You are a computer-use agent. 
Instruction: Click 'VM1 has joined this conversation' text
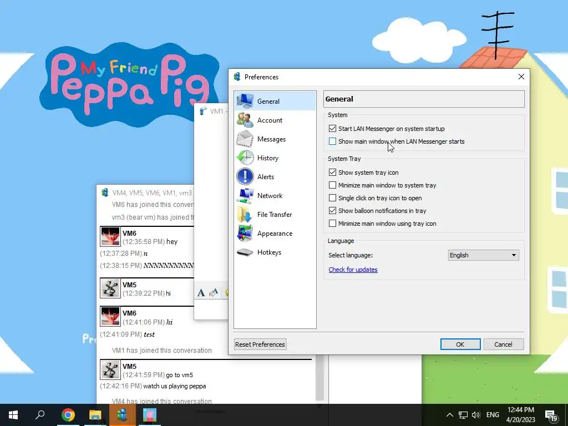pos(161,351)
